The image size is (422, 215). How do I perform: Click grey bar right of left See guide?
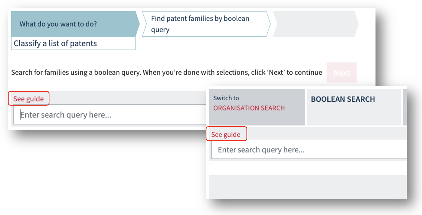coord(126,98)
